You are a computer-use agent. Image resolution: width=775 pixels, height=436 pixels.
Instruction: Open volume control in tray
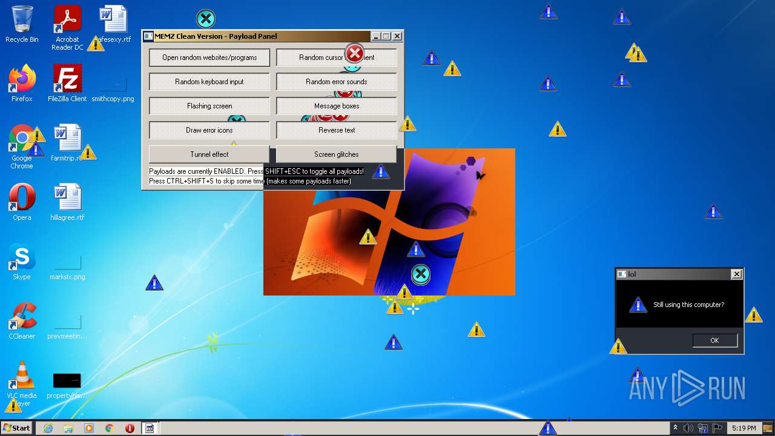point(689,428)
